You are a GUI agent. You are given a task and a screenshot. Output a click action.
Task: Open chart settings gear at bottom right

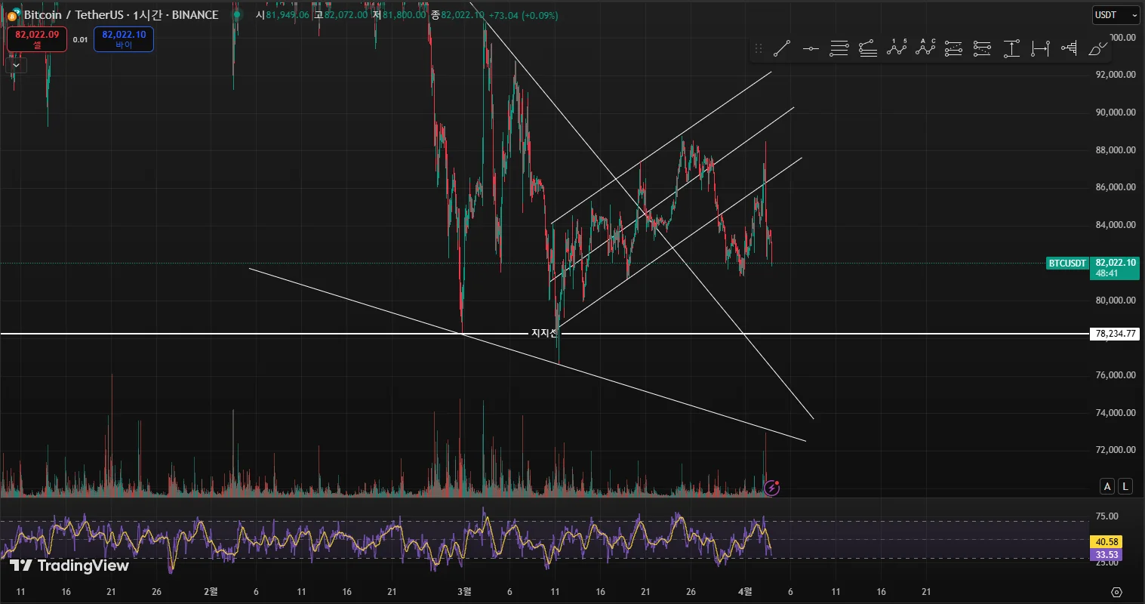coord(1117,592)
